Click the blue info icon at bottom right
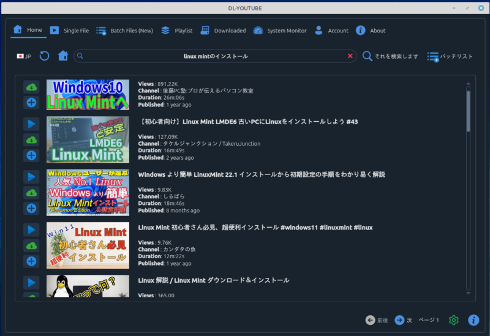Image resolution: width=490 pixels, height=336 pixels. pos(473,320)
